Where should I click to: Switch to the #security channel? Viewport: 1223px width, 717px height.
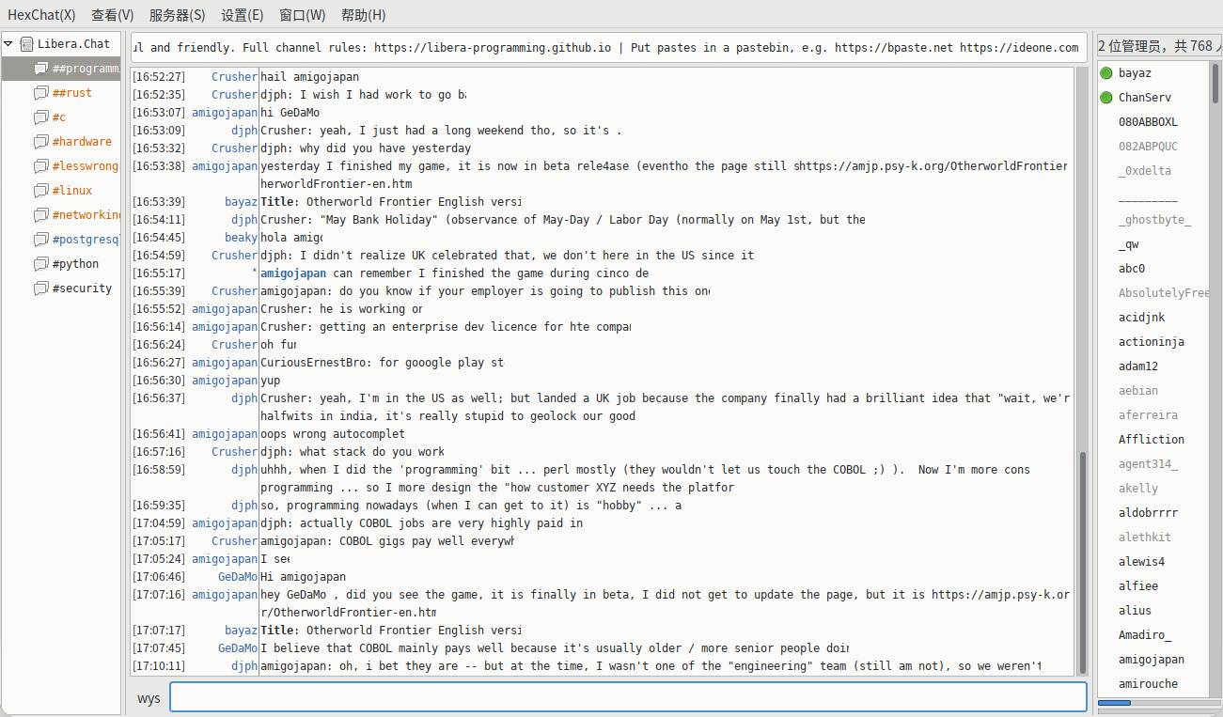click(82, 288)
